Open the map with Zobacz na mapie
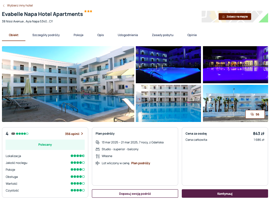 tap(235, 17)
